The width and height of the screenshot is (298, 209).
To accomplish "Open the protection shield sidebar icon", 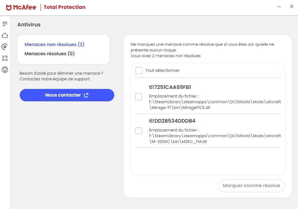I will tap(5, 47).
